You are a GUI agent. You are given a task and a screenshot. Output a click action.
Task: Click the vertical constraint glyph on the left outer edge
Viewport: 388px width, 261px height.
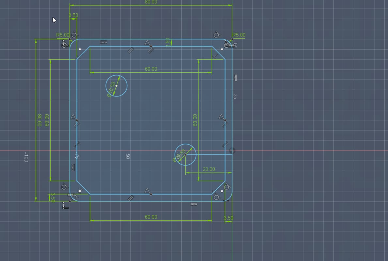click(73, 167)
